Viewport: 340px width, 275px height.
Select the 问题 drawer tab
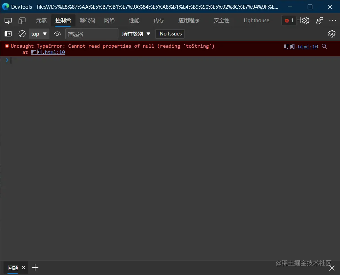click(x=13, y=268)
